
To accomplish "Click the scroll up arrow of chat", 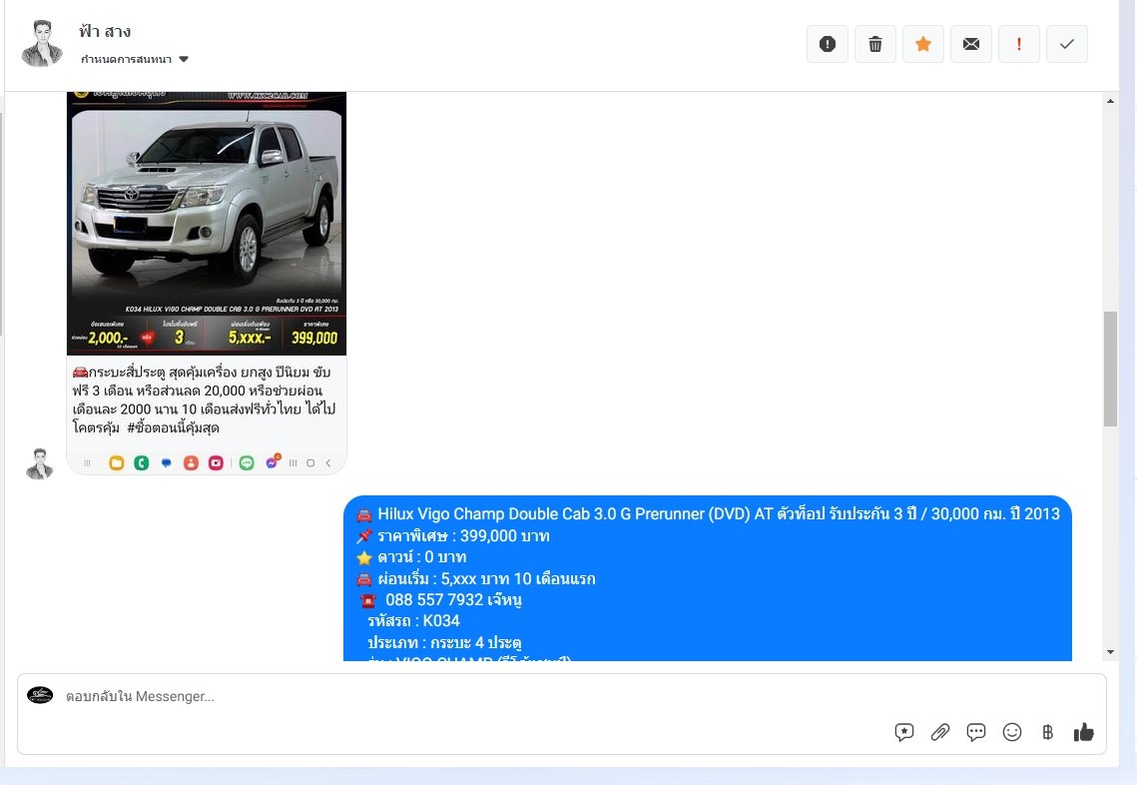I will (x=1110, y=101).
